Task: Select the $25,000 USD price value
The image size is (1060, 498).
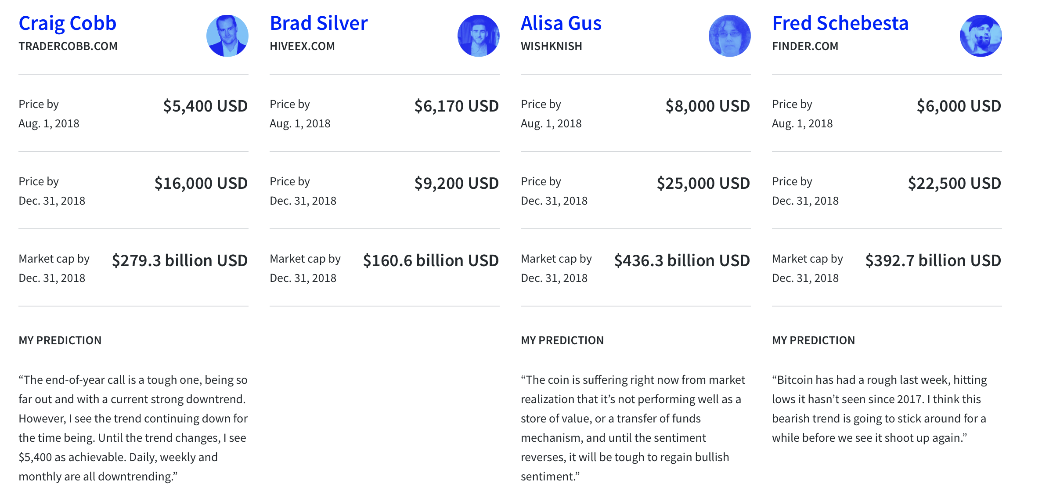Action: click(x=703, y=184)
